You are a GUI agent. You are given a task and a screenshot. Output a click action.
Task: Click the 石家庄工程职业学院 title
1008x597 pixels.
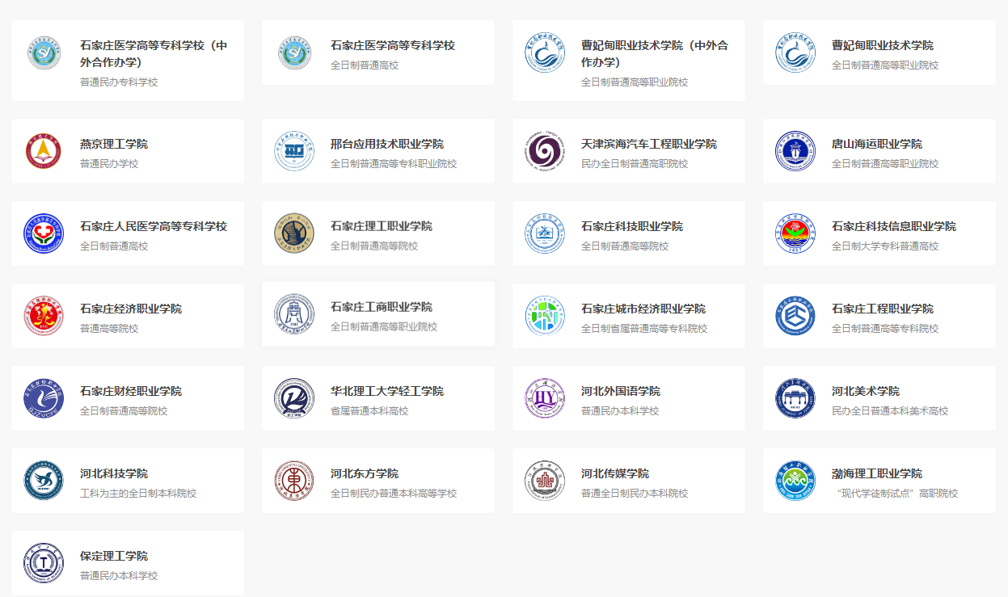tap(883, 309)
